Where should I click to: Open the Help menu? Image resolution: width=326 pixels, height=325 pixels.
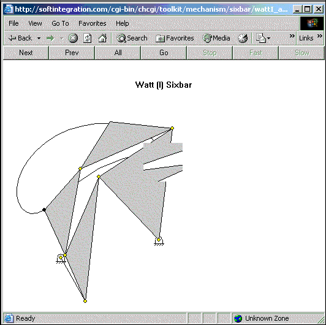[123, 23]
